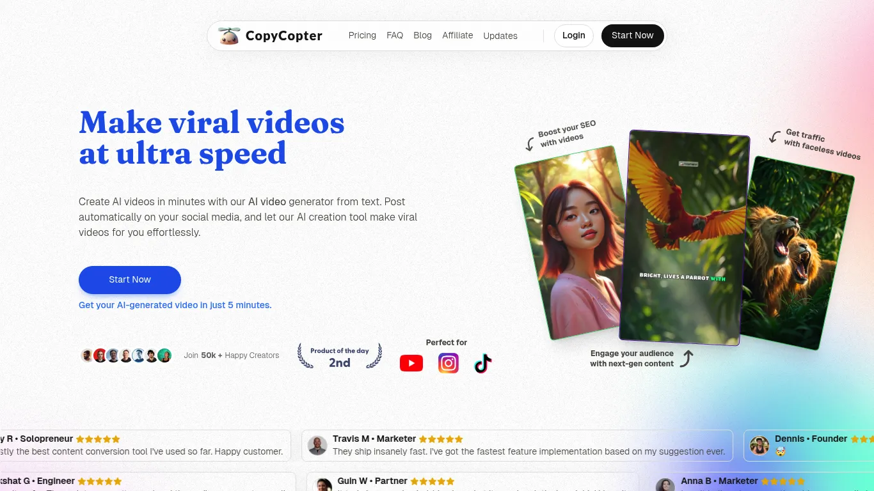
Task: Click the happy creators avatar group
Action: tap(126, 355)
